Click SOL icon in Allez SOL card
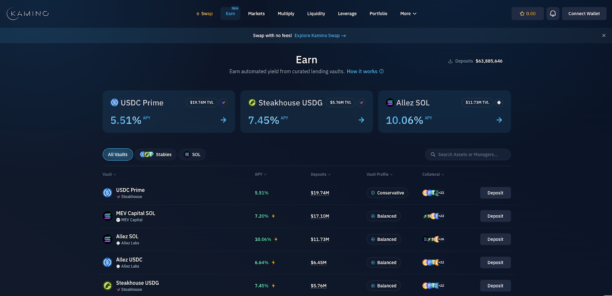Screen dimensions: 612x296 [x=390, y=102]
